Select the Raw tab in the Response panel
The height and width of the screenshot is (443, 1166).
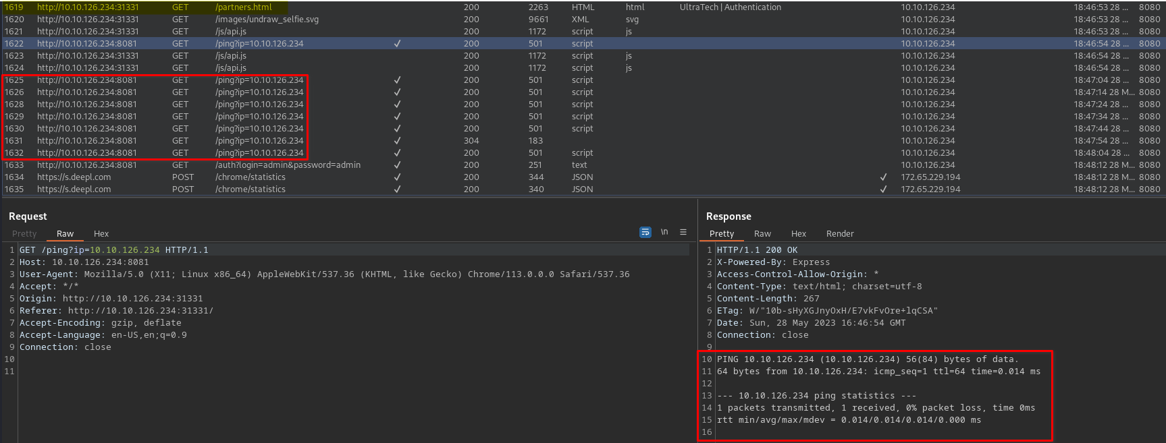[762, 234]
